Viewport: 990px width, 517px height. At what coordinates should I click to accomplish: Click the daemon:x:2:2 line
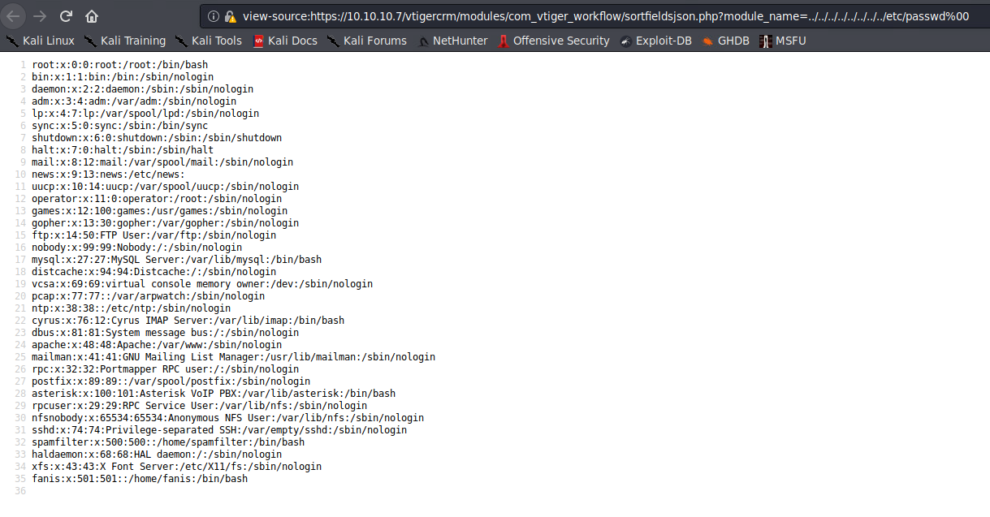tap(142, 89)
